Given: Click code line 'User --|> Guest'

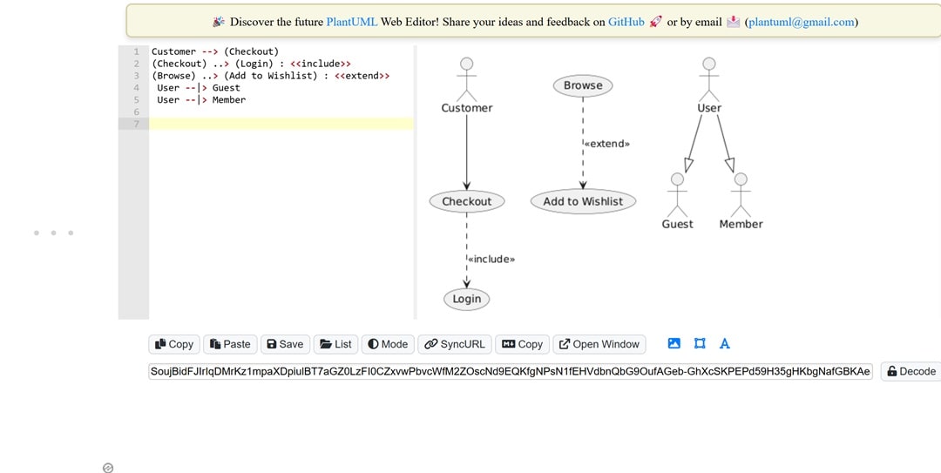Looking at the screenshot, I should (x=198, y=88).
